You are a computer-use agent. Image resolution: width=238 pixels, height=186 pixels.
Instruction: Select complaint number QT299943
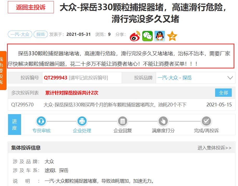[56, 78]
